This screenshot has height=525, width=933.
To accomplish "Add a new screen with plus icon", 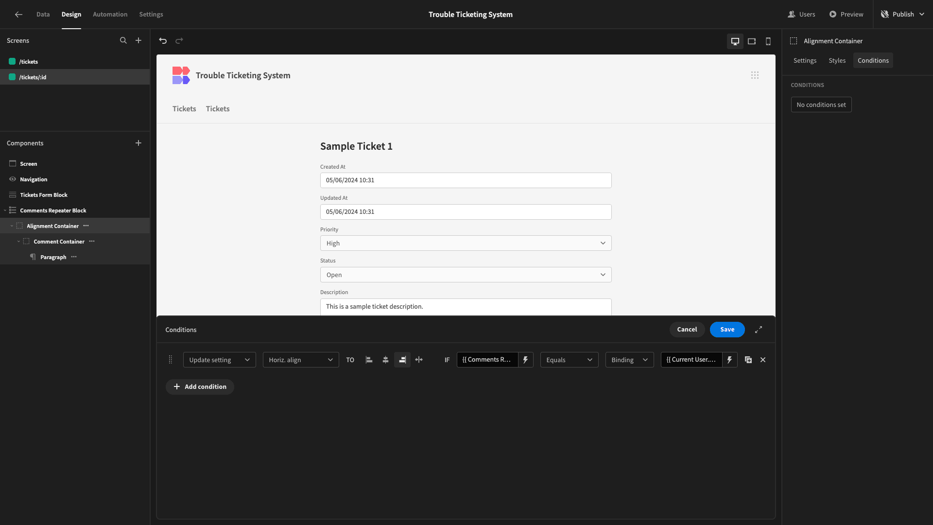I will (138, 41).
